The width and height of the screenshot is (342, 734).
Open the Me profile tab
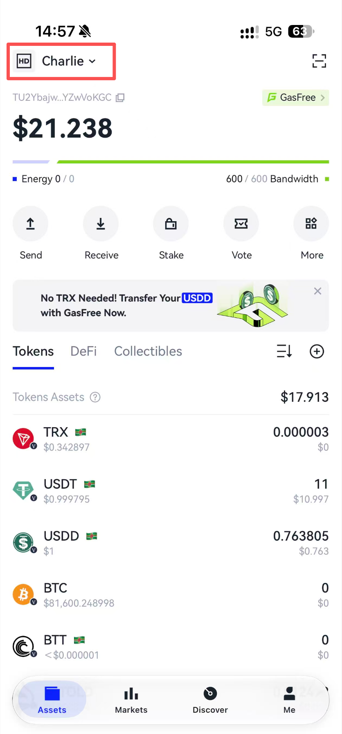pos(289,701)
